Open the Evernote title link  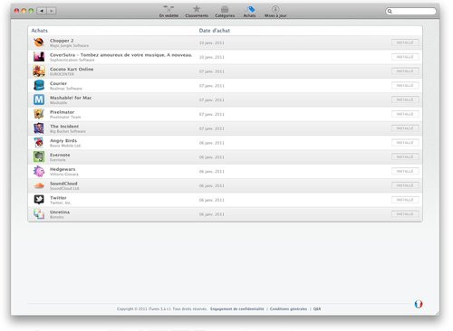(x=60, y=155)
